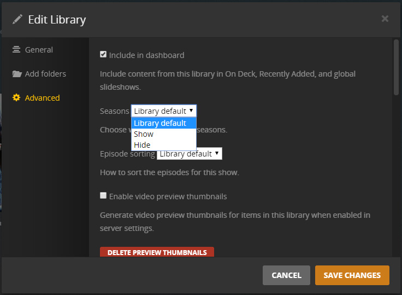Image resolution: width=402 pixels, height=295 pixels.
Task: Uncheck Include in dashboard checkbox
Action: pyautogui.click(x=103, y=55)
